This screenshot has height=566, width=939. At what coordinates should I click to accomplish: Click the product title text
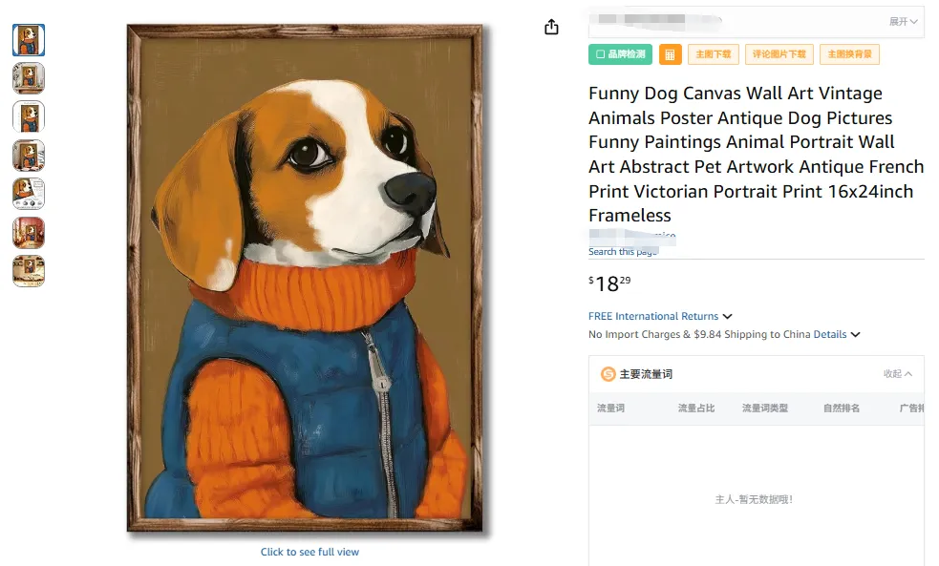point(755,154)
